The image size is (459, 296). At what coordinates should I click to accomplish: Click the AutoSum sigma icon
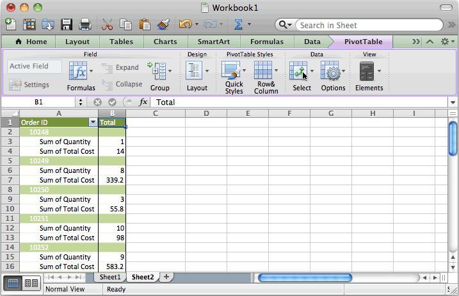pyautogui.click(x=238, y=24)
